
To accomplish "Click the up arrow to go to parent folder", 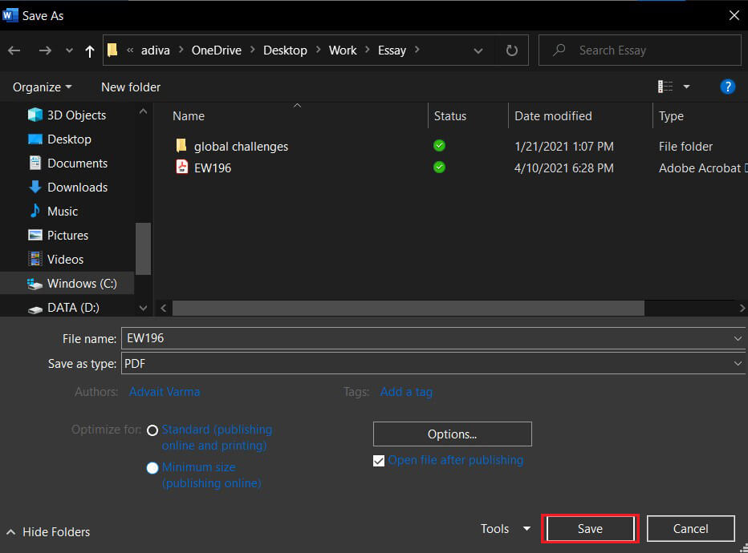I will click(x=89, y=50).
